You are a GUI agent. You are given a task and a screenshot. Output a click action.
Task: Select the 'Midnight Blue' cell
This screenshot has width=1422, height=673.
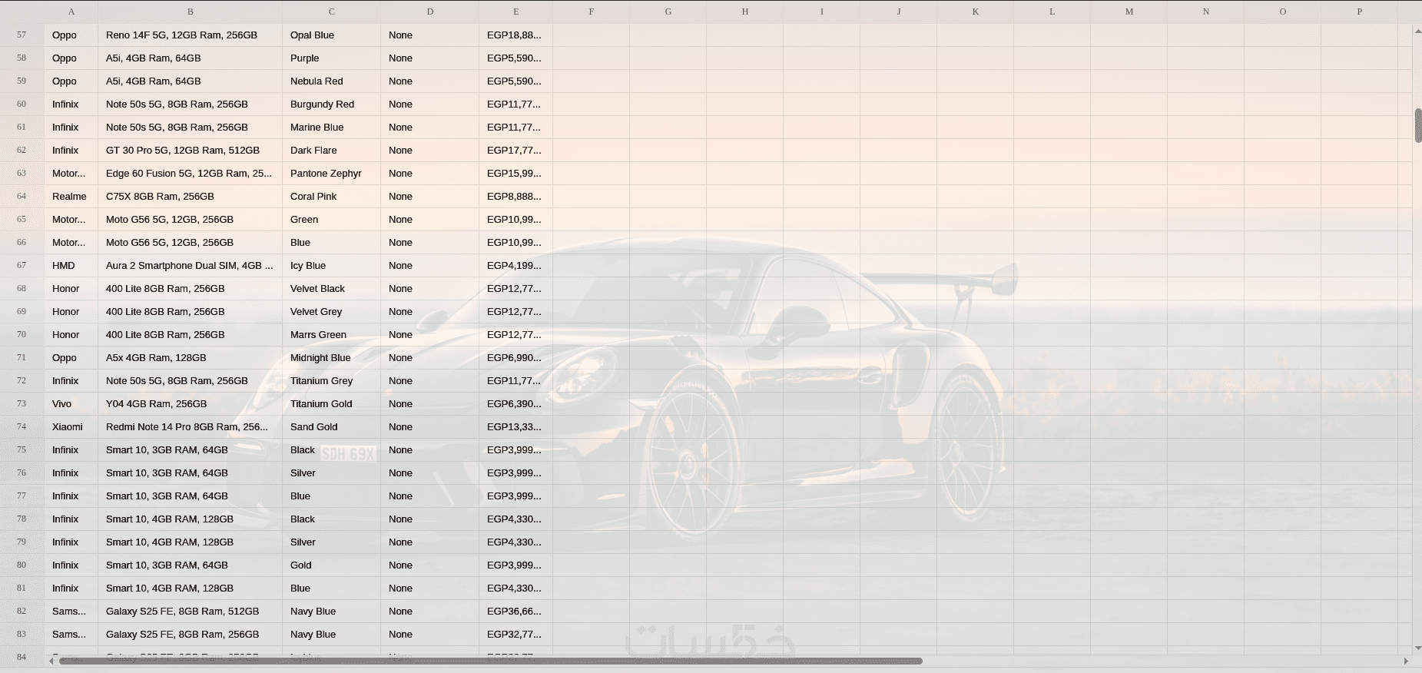(x=332, y=357)
